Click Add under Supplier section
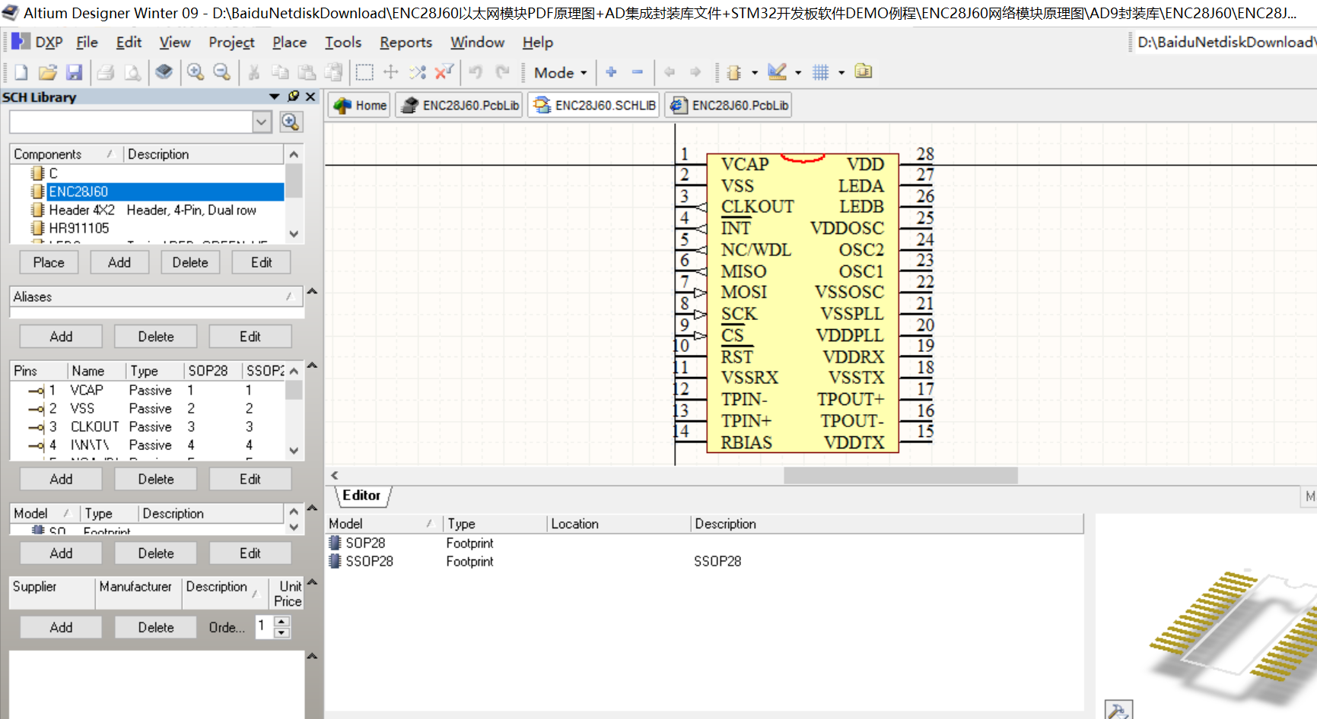The height and width of the screenshot is (719, 1317). click(x=61, y=627)
